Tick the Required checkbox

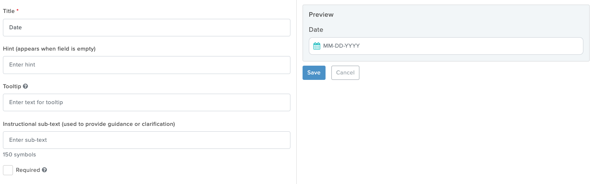coord(8,170)
